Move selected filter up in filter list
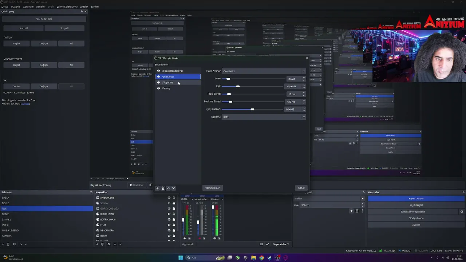Viewport: 466px width, 262px height. click(x=168, y=188)
